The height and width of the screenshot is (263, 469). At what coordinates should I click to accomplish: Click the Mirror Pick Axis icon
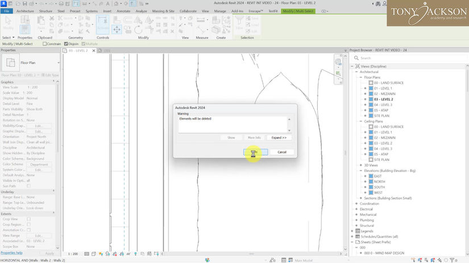[138, 20]
